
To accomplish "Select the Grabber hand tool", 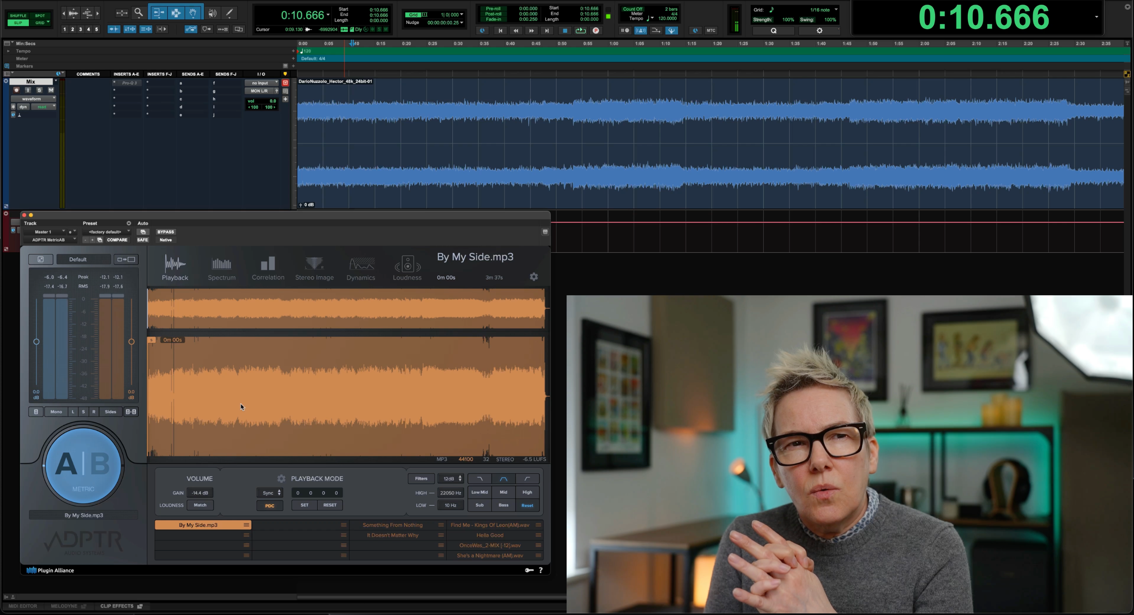I will tap(193, 13).
